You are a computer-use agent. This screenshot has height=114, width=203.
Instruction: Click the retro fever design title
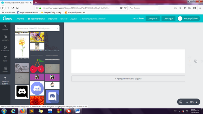tap(138, 18)
